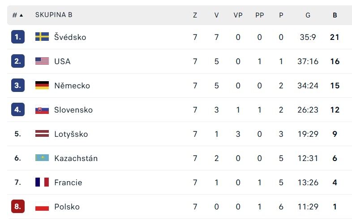Open the Kazachstán team link
The height and width of the screenshot is (222, 352).
point(76,158)
